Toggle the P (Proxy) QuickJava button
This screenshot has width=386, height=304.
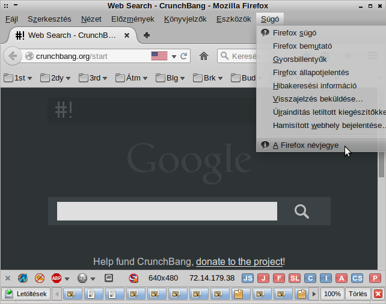point(375,278)
